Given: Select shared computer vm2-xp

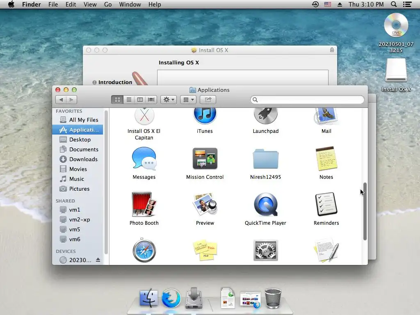Looking at the screenshot, I should click(78, 220).
